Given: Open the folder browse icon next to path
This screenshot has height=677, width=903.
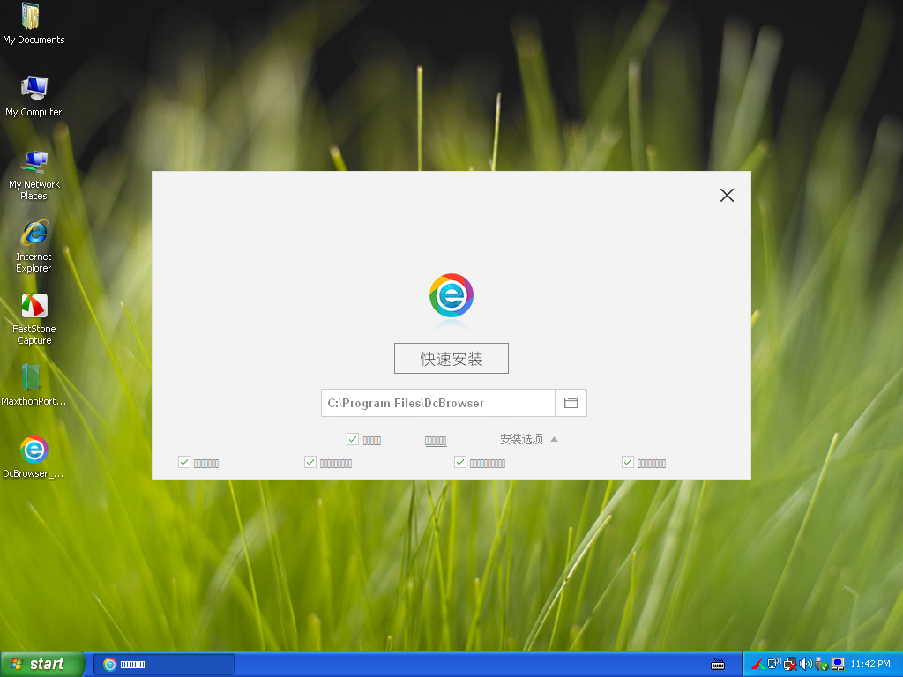Looking at the screenshot, I should 571,402.
